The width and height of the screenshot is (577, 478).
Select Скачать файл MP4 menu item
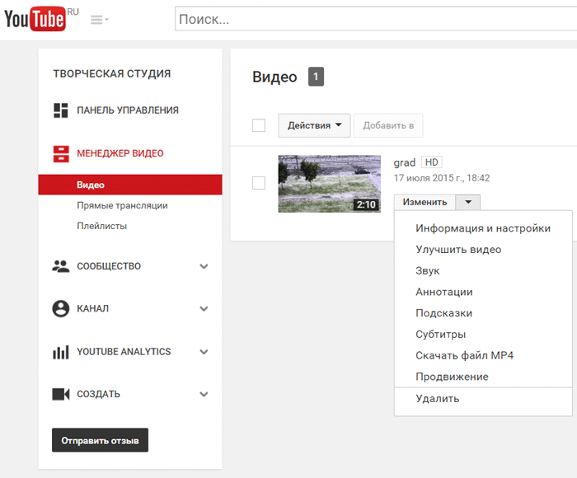click(465, 355)
